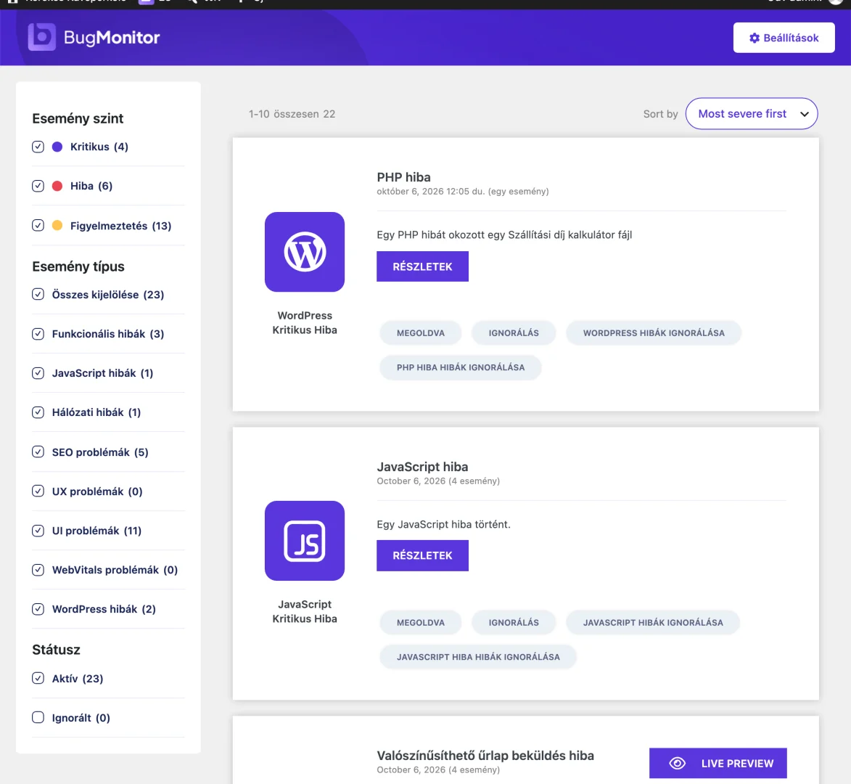The image size is (851, 784).
Task: Mark JavaScript hiba as MEGOLDVA
Action: coord(421,622)
